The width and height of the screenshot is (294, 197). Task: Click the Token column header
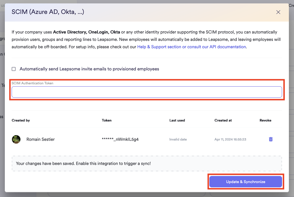coord(107,120)
